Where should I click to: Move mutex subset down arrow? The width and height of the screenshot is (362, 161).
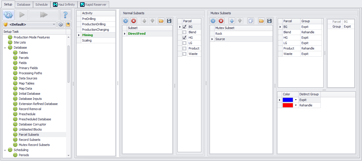click(x=240, y=21)
